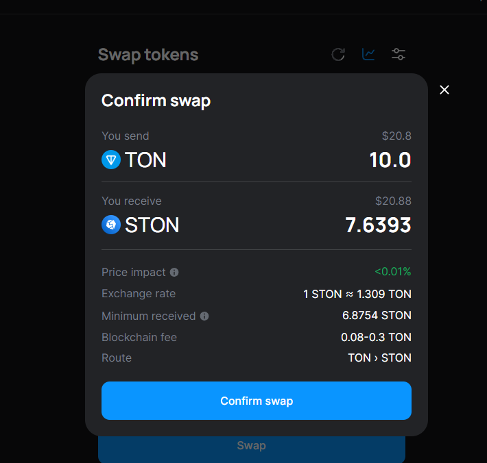487x463 pixels.
Task: Close the Confirm swap dialog
Action: pos(444,90)
